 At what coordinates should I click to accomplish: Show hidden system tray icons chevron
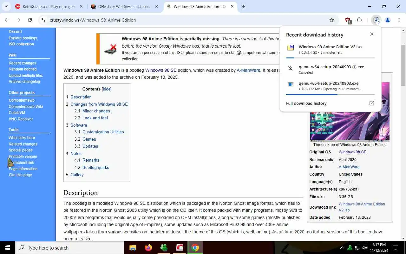342,248
